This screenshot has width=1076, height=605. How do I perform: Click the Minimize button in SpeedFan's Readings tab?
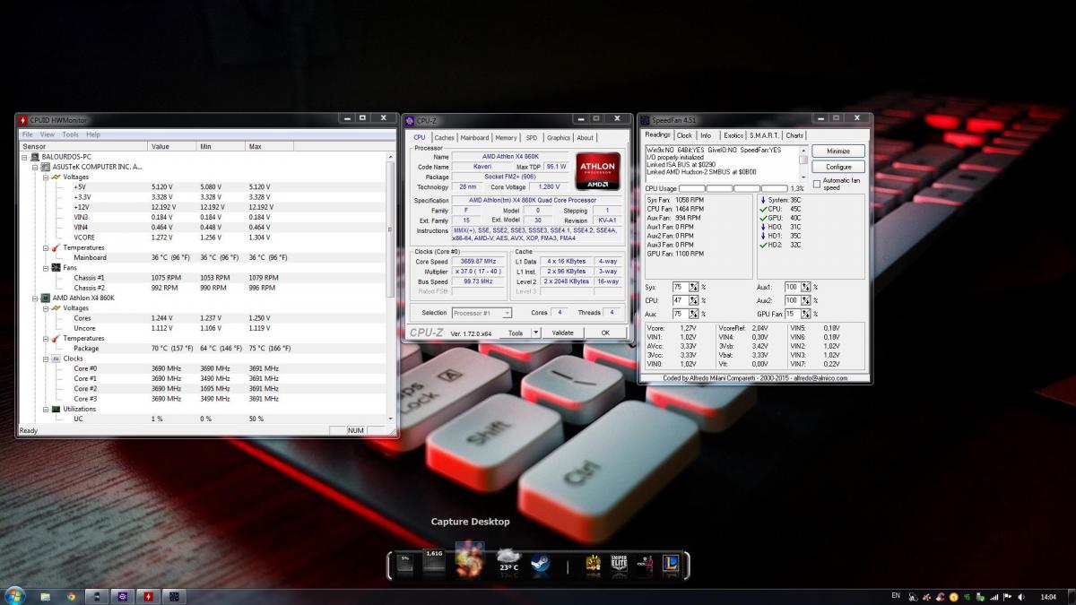point(838,151)
